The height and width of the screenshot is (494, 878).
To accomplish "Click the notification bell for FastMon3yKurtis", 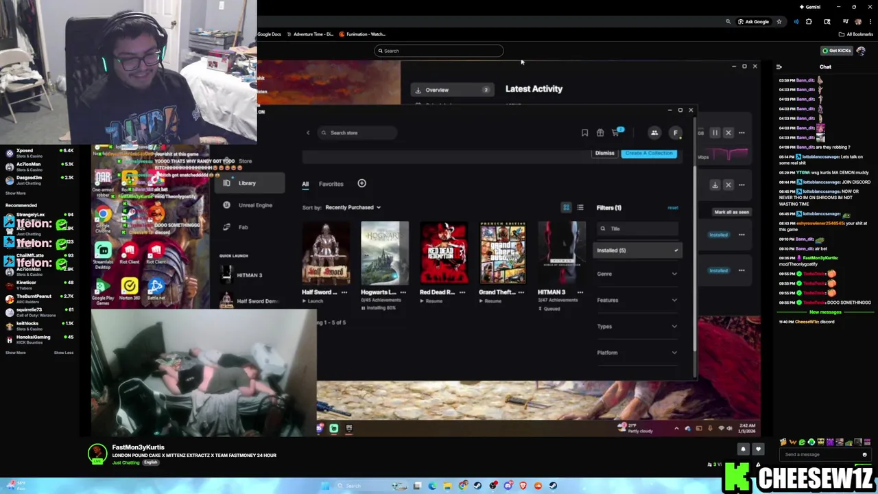I will click(743, 449).
